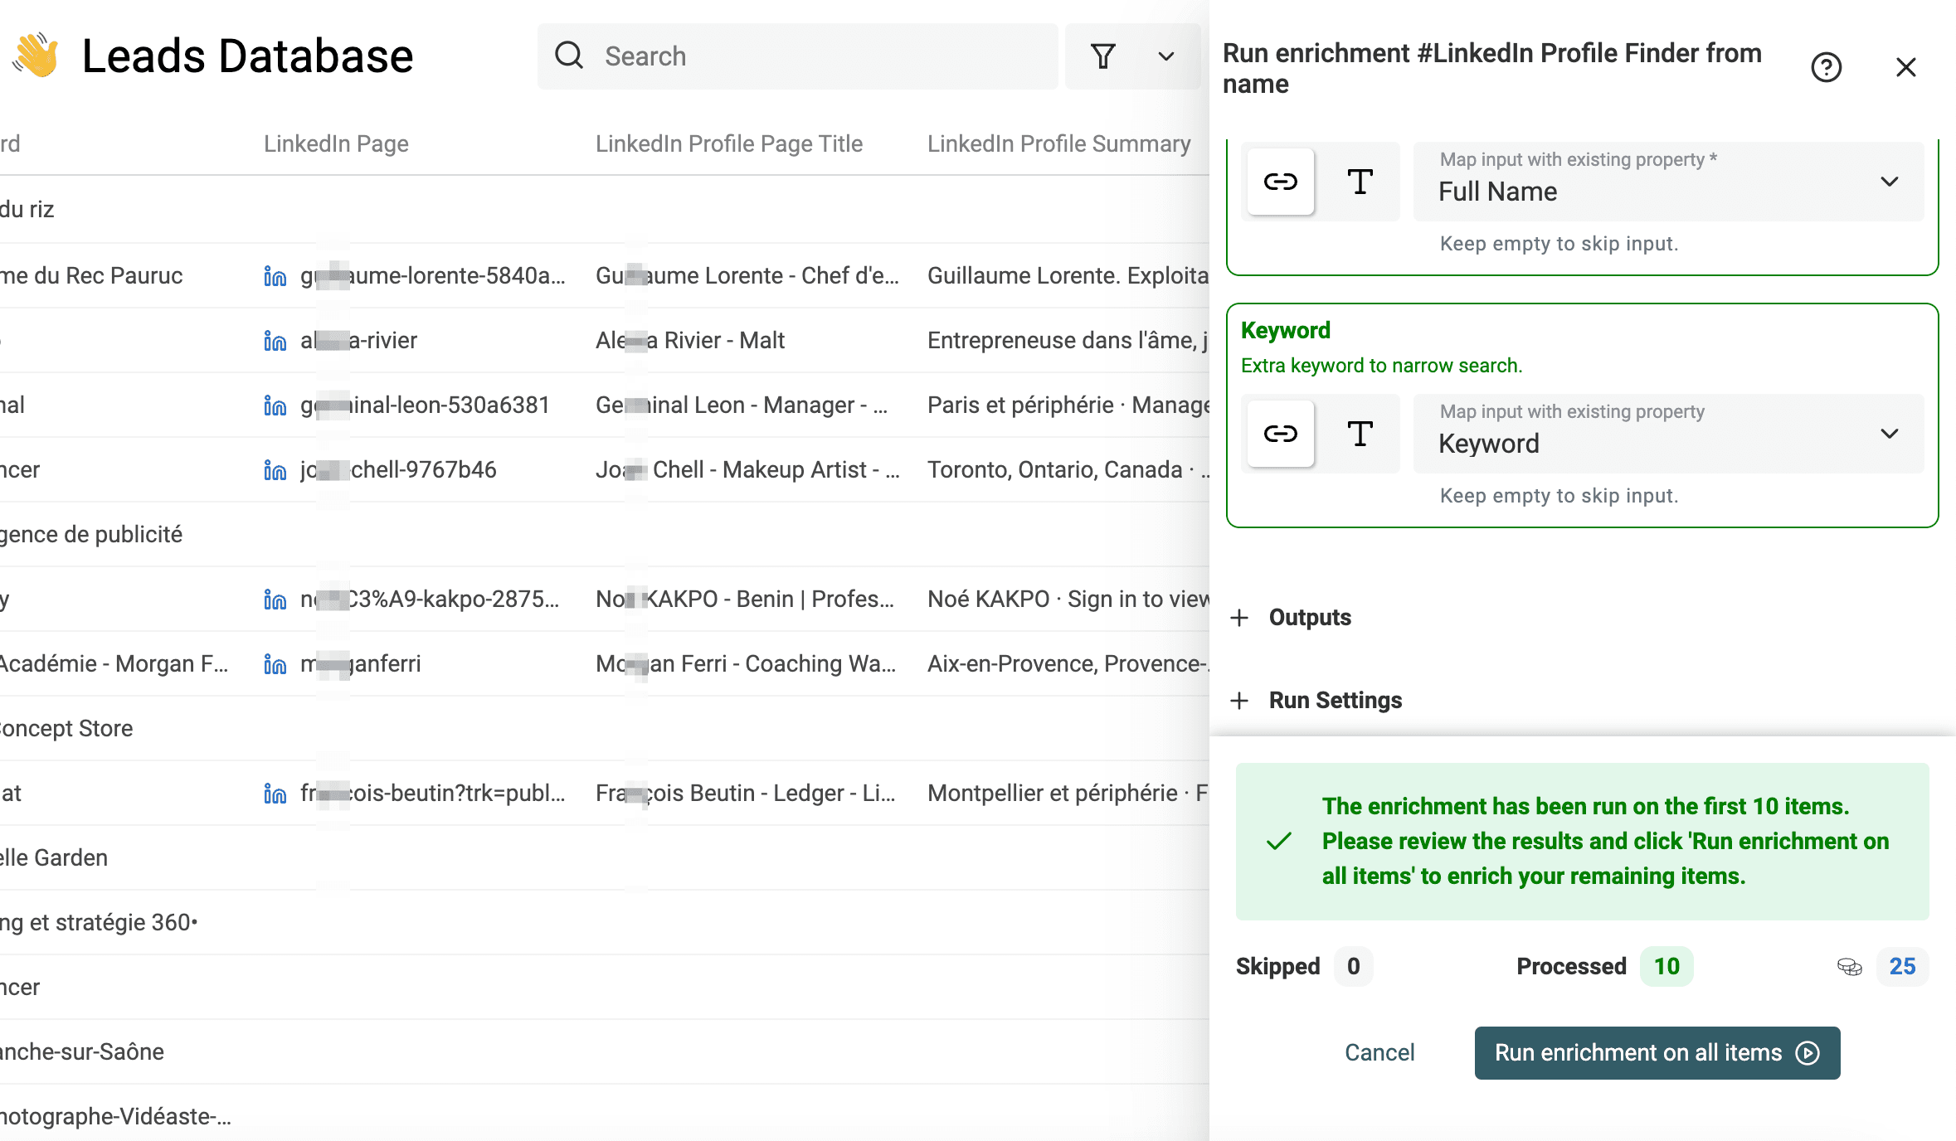Click the 'Chell - Makeup Artist' title cell
This screenshot has width=1956, height=1141.
pyautogui.click(x=747, y=470)
